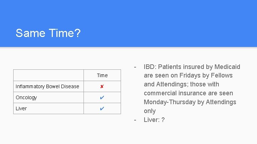Select the "Inflammatory Bowel Disease" row label

(47, 86)
